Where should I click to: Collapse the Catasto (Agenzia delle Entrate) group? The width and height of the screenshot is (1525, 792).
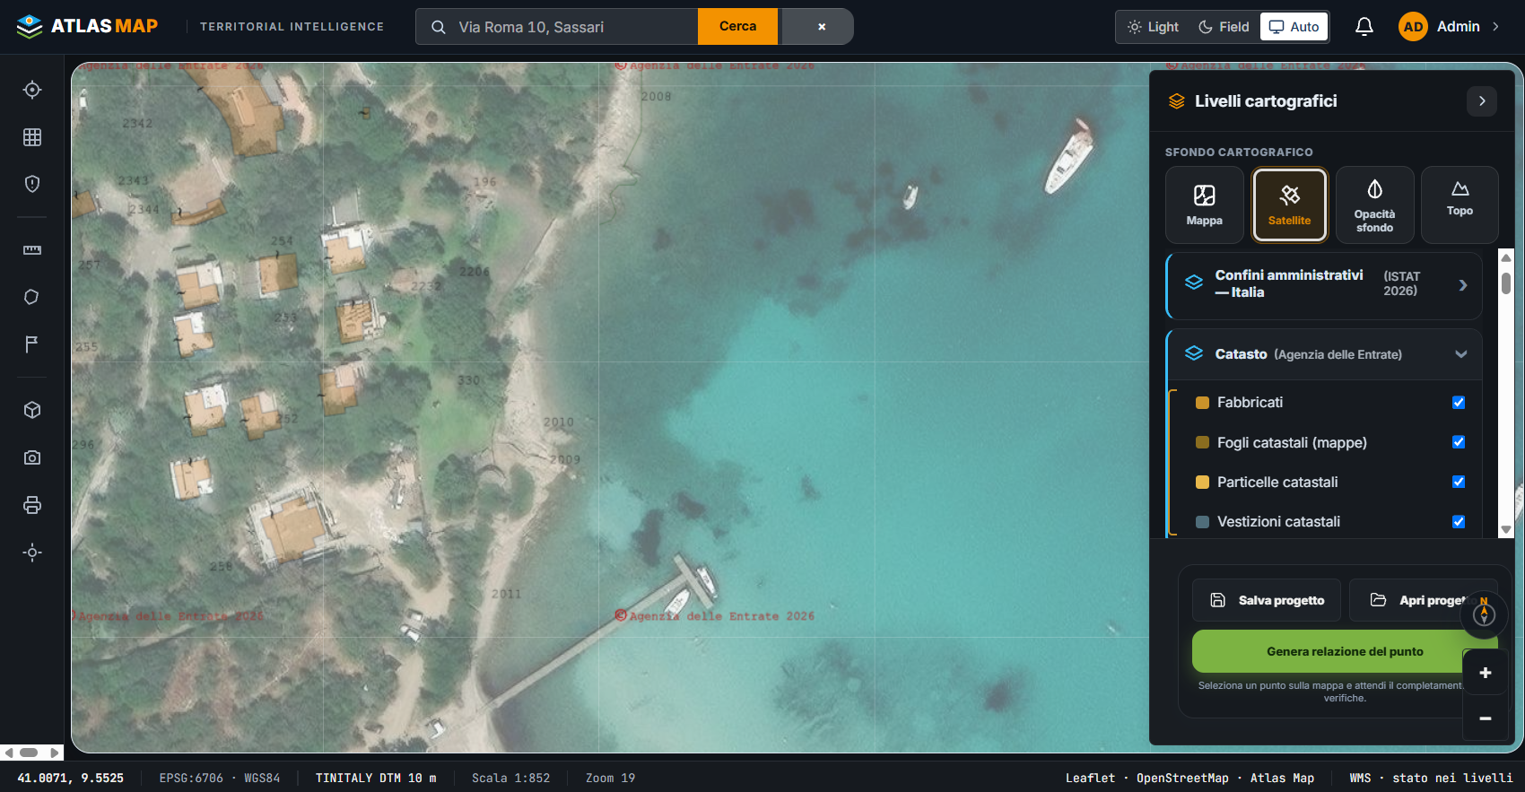[1461, 354]
